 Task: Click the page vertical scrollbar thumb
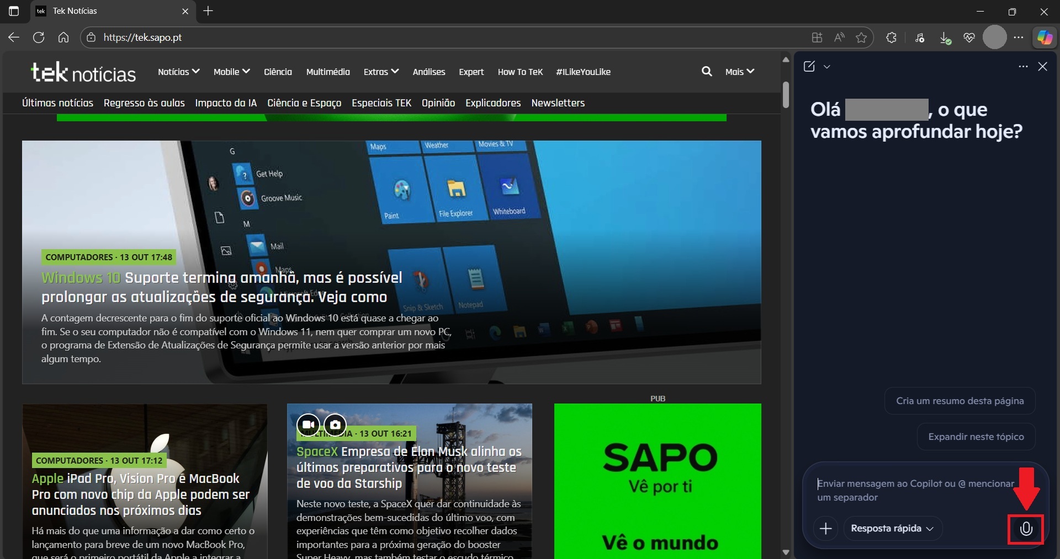[x=786, y=94]
